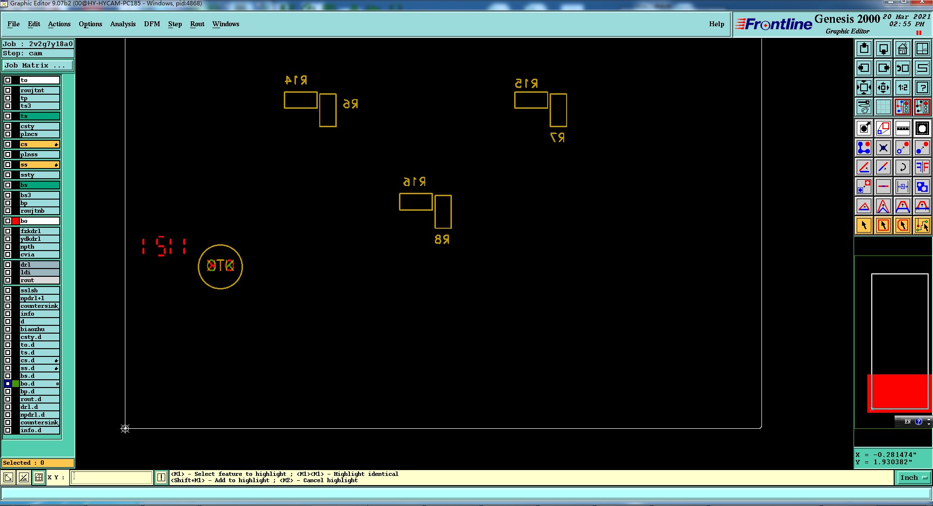
Task: Select the delete feature X icon
Action: [x=883, y=148]
